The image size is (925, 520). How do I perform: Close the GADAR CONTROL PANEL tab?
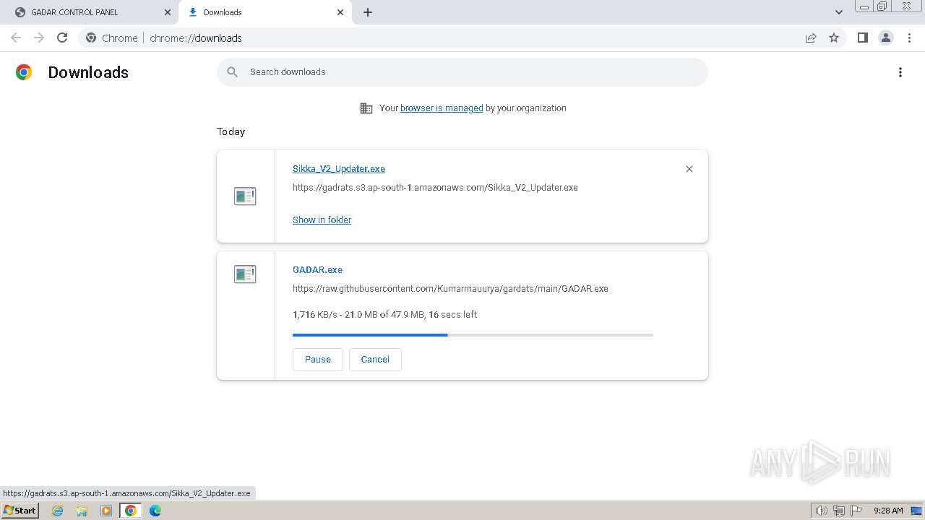point(168,12)
